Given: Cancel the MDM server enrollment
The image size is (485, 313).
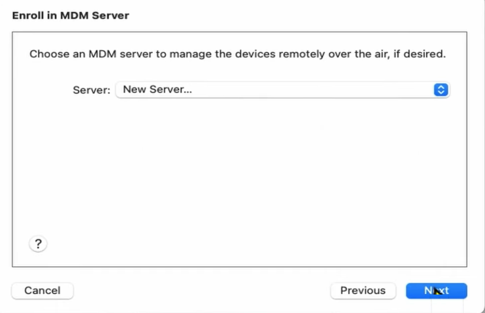Looking at the screenshot, I should 42,290.
